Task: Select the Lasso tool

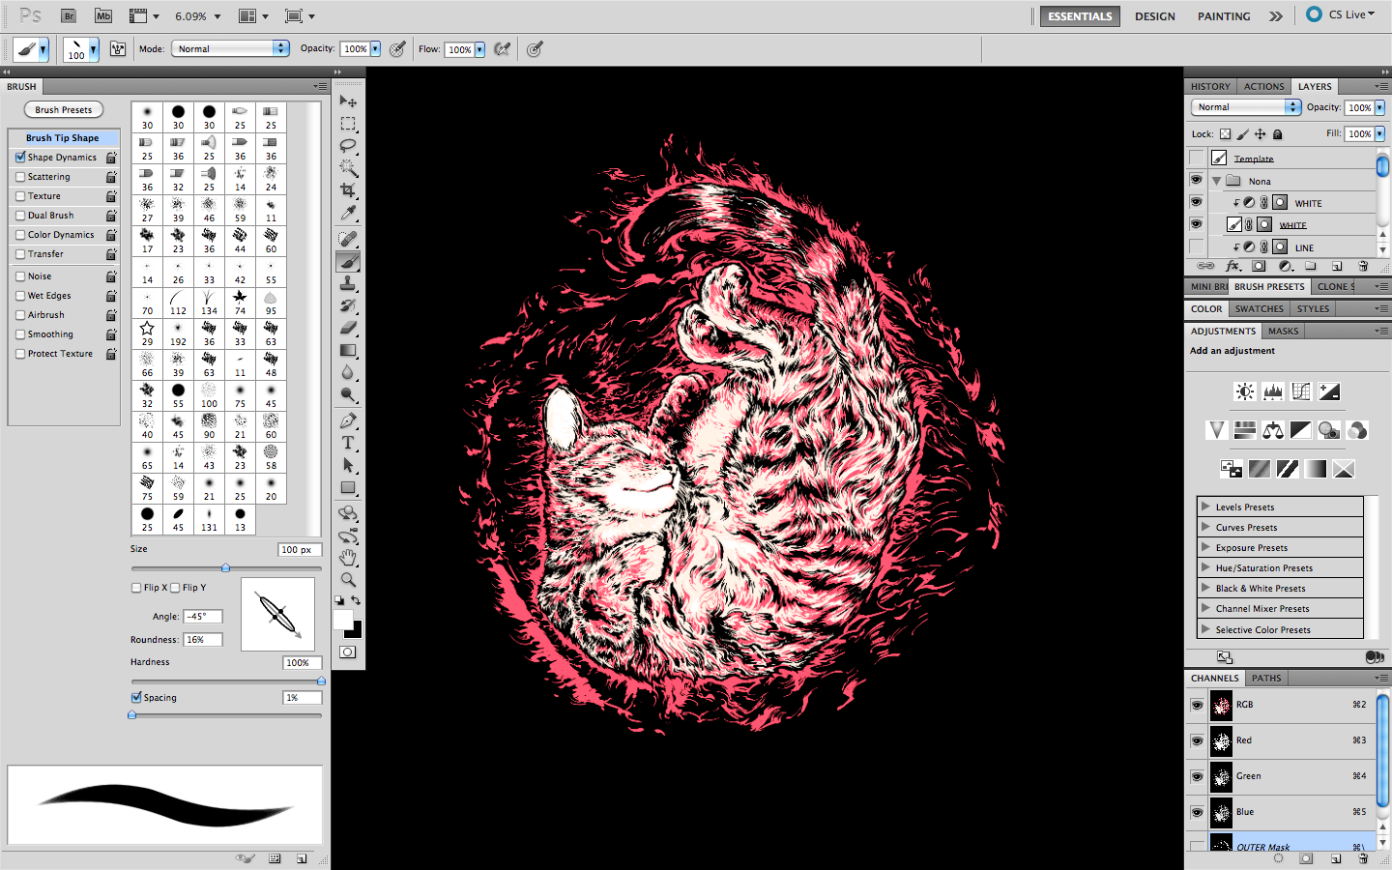Action: pos(348,146)
